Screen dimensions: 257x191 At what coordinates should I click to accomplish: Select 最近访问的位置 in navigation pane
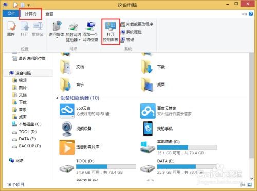(x=29, y=59)
